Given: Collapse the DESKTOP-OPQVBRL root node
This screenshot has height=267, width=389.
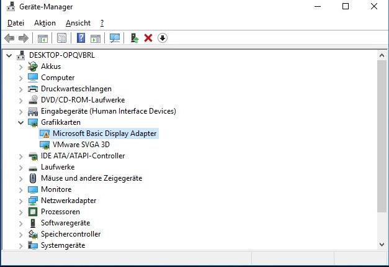Looking at the screenshot, I should pyautogui.click(x=9, y=55).
